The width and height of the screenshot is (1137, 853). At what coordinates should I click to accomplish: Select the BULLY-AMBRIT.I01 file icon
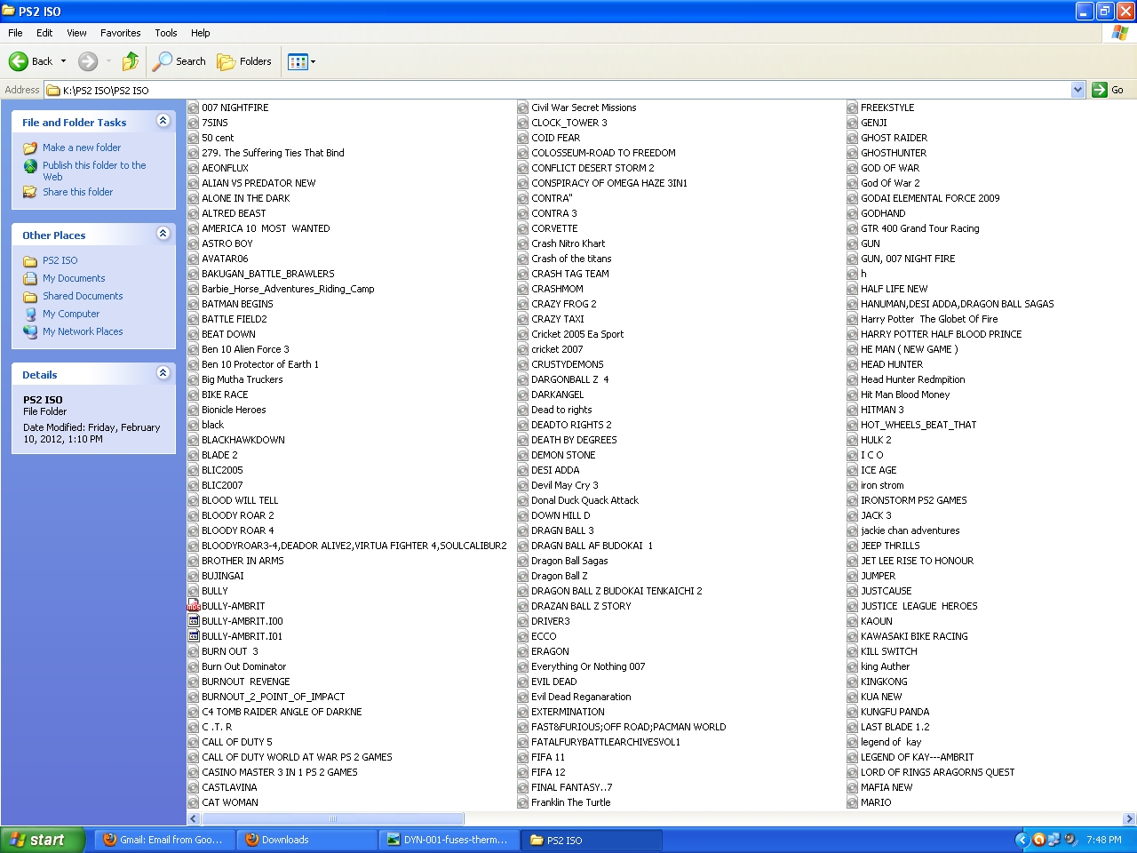point(194,636)
